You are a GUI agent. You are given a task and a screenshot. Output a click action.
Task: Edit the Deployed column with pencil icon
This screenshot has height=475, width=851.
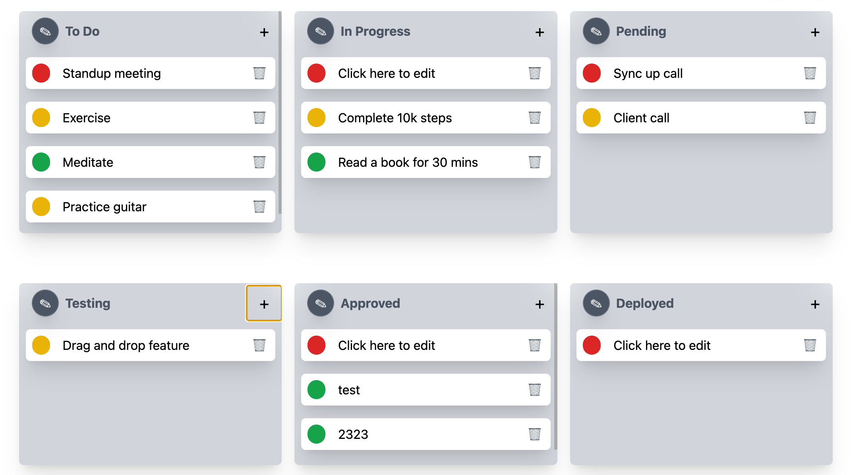[x=596, y=303]
